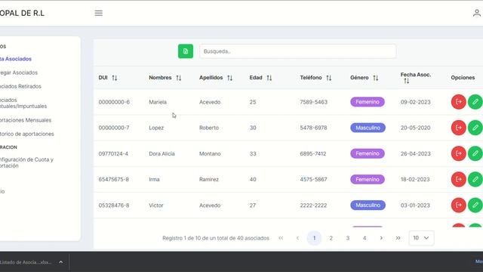The image size is (483, 272).
Task: Click Femenino badge in Dora Alicia row
Action: click(x=368, y=153)
